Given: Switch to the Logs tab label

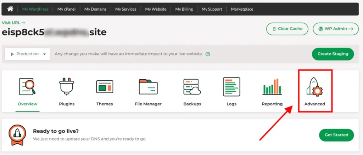Looking at the screenshot, I should [x=231, y=104].
